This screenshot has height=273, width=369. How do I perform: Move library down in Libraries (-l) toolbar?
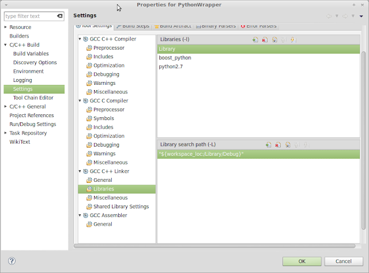(292, 40)
